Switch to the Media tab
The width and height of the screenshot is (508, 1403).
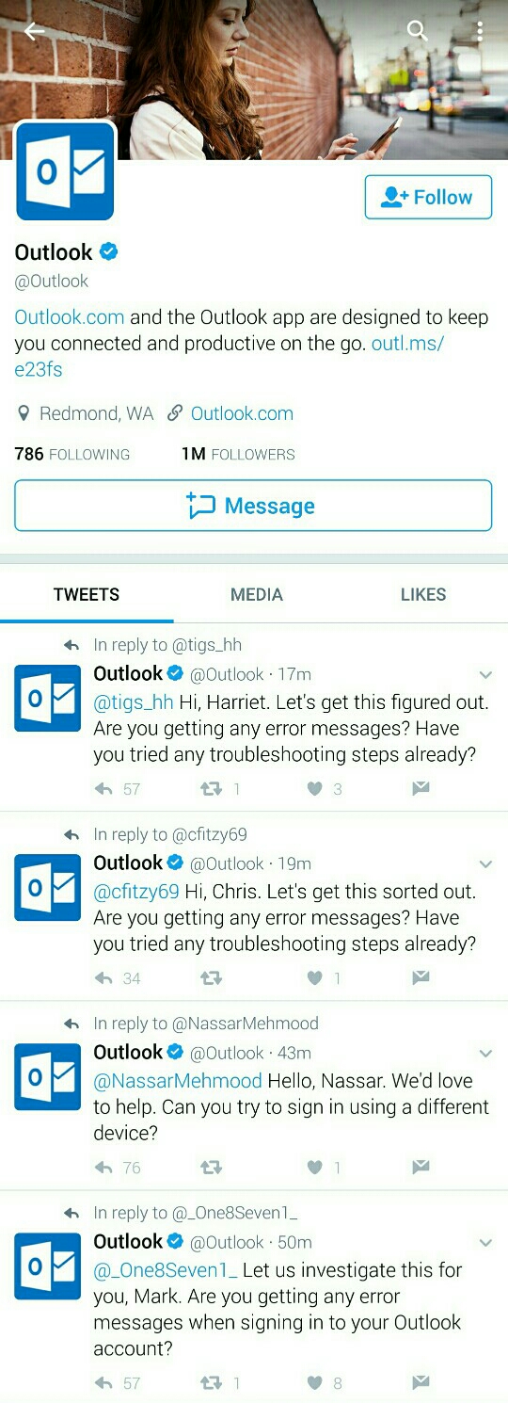[257, 594]
